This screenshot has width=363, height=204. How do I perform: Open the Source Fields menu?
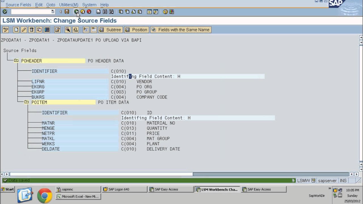pyautogui.click(x=18, y=5)
